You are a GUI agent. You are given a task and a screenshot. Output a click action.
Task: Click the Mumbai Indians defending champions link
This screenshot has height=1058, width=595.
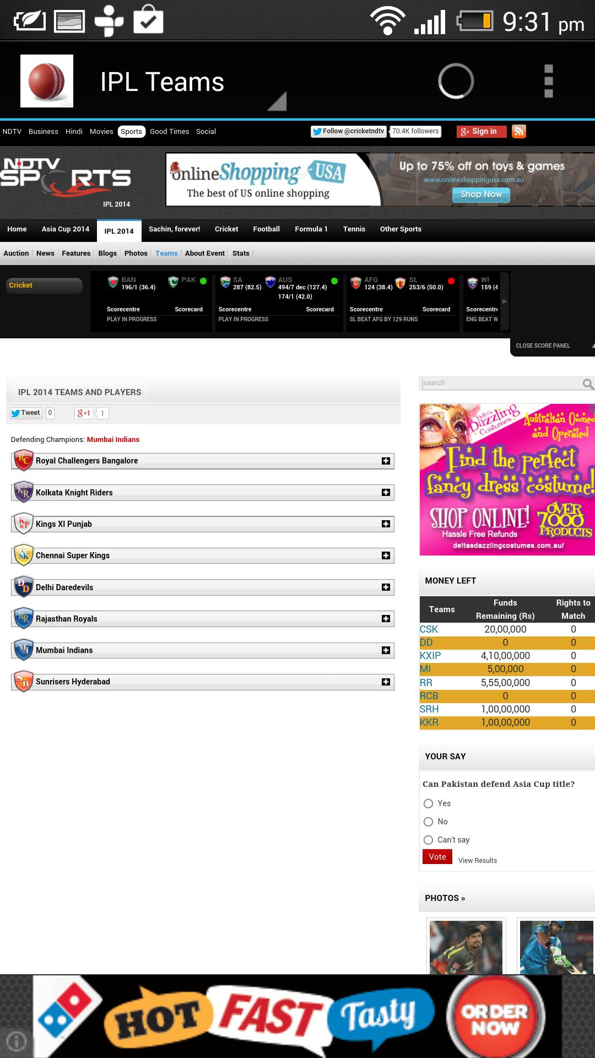[113, 440]
